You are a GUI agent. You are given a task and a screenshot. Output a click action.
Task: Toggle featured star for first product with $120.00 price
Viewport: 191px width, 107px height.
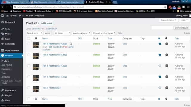click(x=160, y=44)
